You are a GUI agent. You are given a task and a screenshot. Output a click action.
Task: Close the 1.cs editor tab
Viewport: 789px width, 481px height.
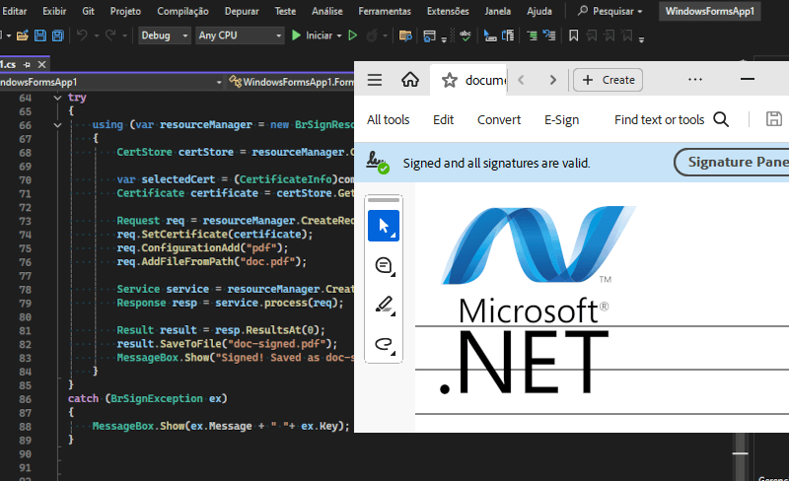pos(41,64)
